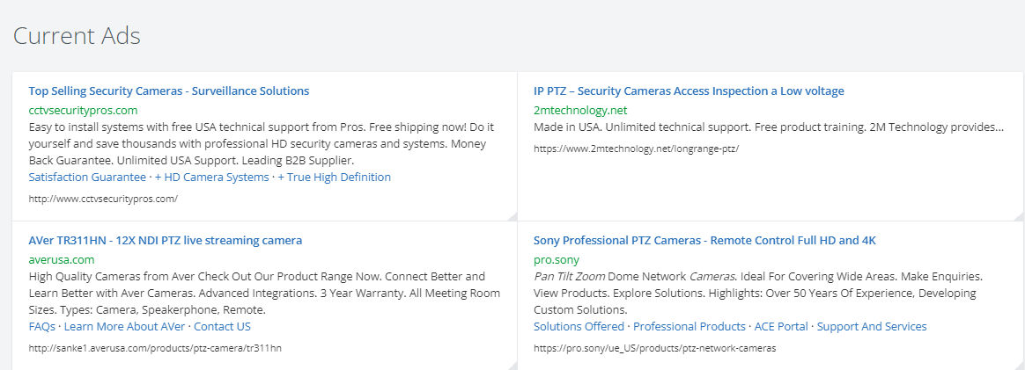Open the FAQs sitelink

tap(42, 326)
